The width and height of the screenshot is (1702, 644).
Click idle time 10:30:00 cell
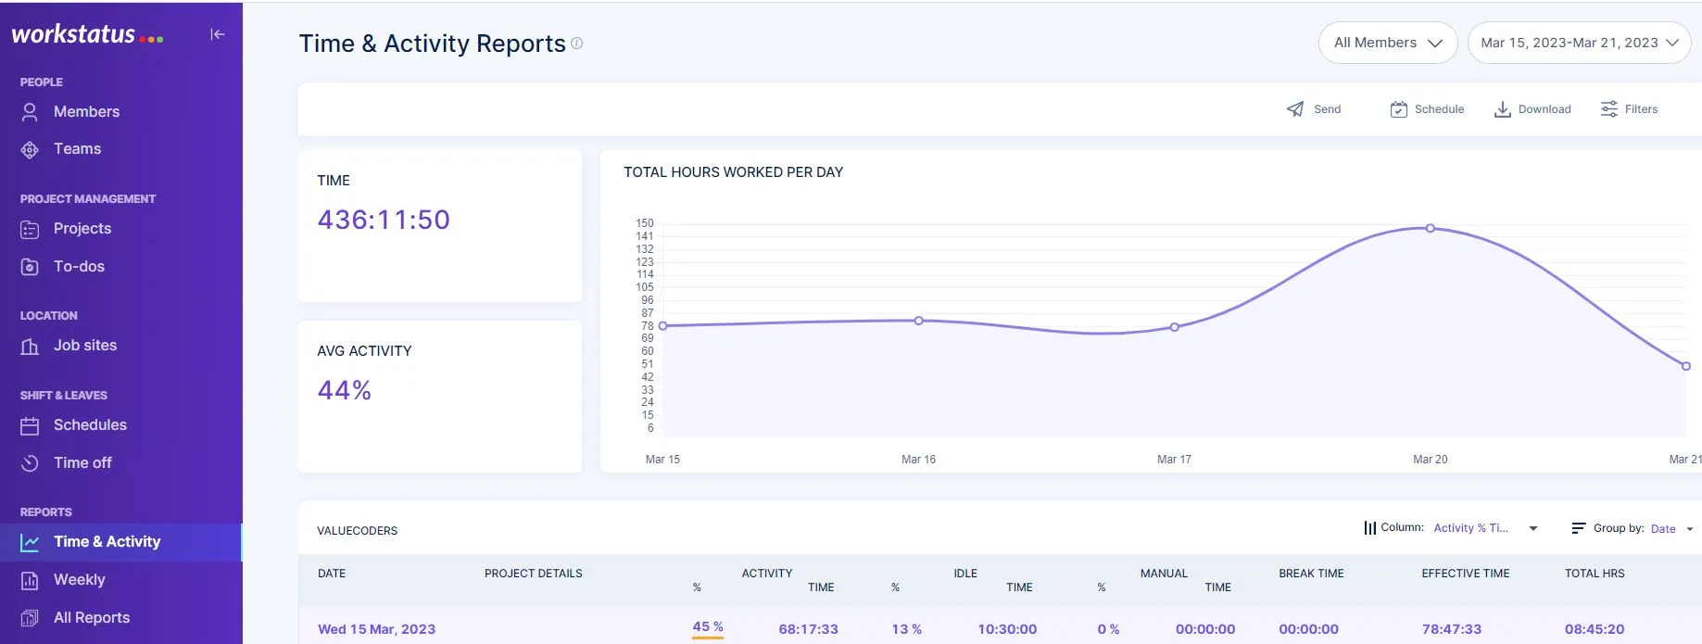click(1007, 629)
